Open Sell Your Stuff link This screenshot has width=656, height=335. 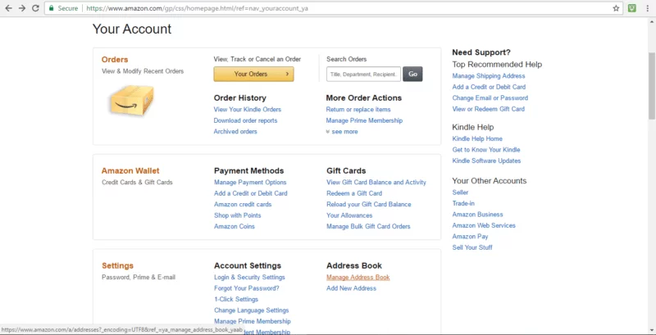pos(472,247)
